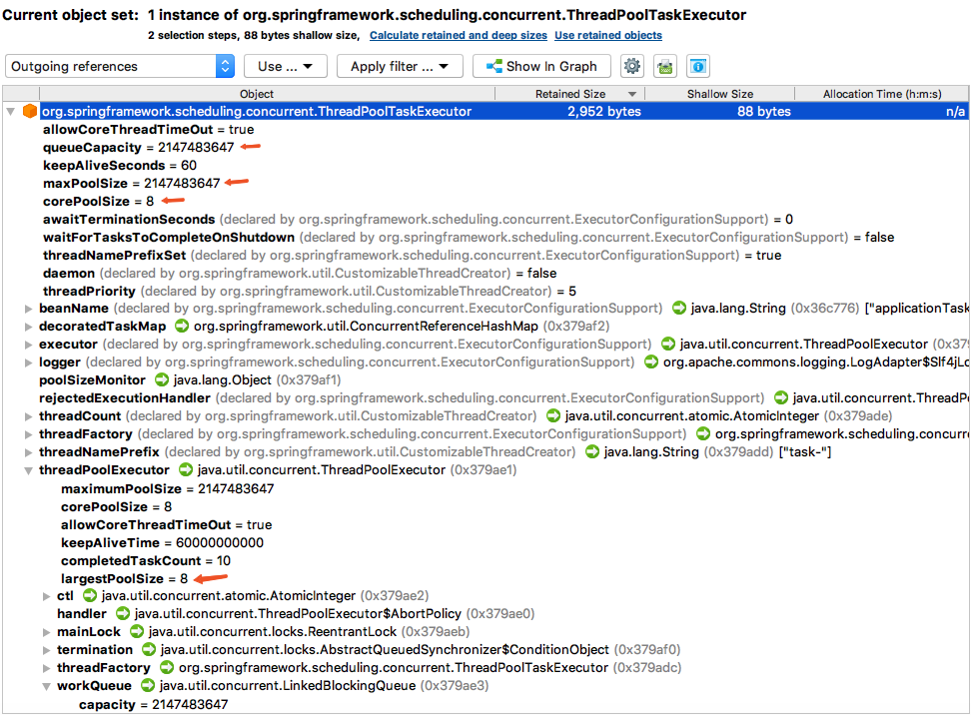
Task: Click the export/print icon in the toolbar
Action: (665, 66)
